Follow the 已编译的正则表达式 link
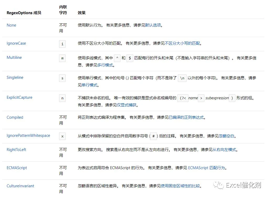 pyautogui.click(x=186, y=117)
